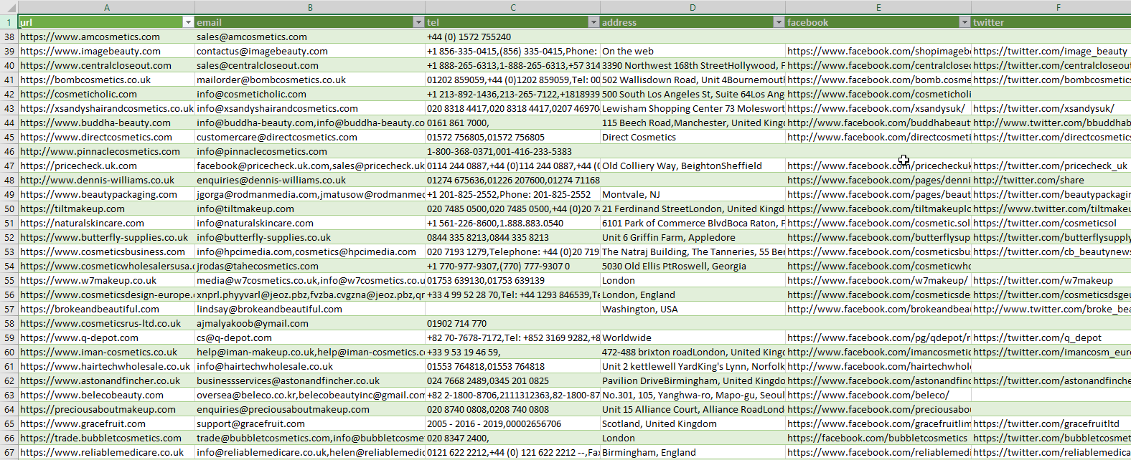Click cell https://bombcosmetics.co.uk
The image size is (1131, 460).
tap(107, 80)
